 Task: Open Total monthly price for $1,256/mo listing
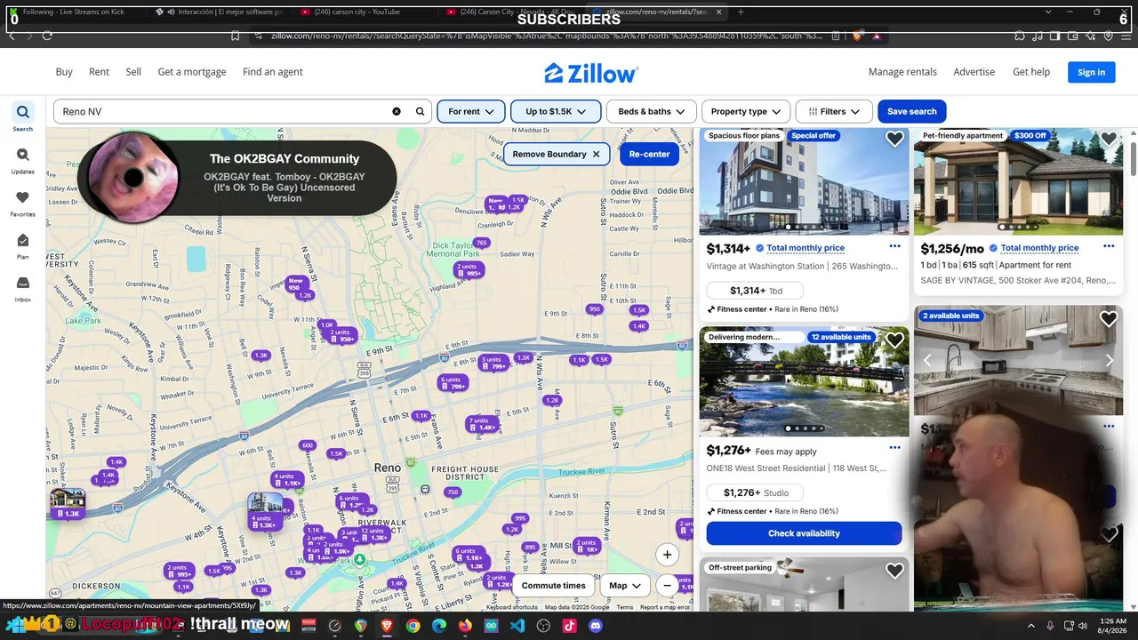(1039, 248)
